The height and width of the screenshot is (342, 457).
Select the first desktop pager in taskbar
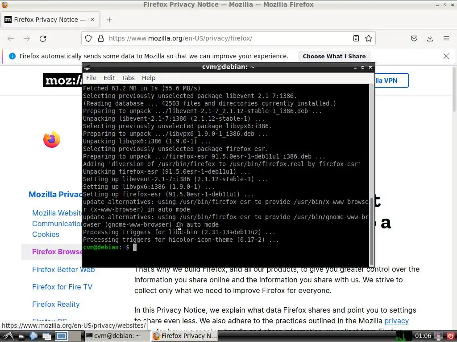pos(62,336)
